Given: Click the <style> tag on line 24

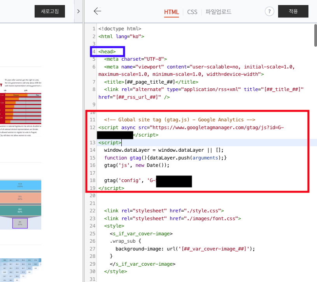Looking at the screenshot, I should coord(114,226).
